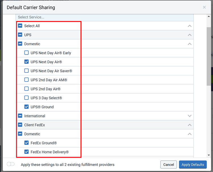This screenshot has width=213, height=172.
Task: Collapse the Select All row chevron
Action: [189, 26]
